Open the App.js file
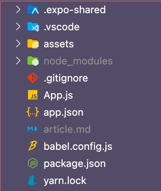This screenshot has width=161, height=191. coord(58,95)
